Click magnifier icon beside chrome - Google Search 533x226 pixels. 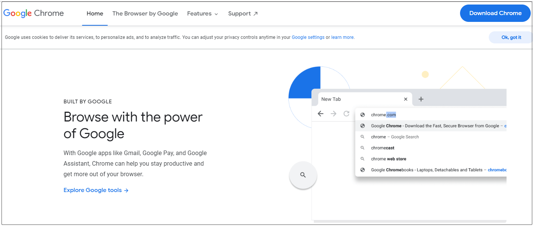[363, 137]
